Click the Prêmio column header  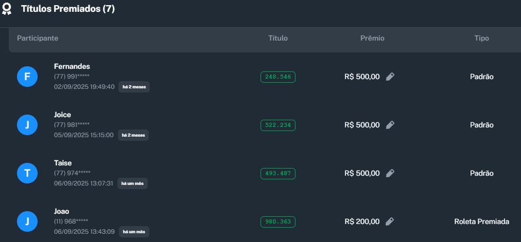pyautogui.click(x=372, y=39)
